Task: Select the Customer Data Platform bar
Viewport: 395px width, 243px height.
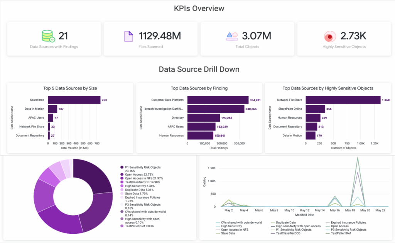Action: [x=218, y=100]
